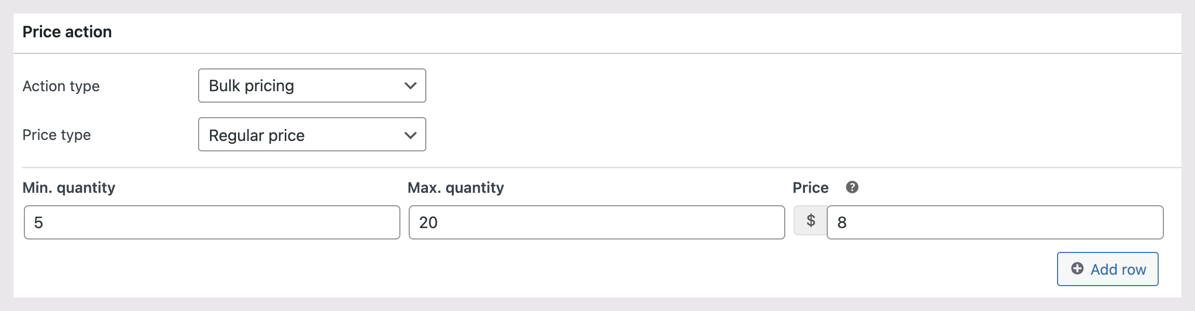
Task: Click the Price column label text
Action: 810,188
